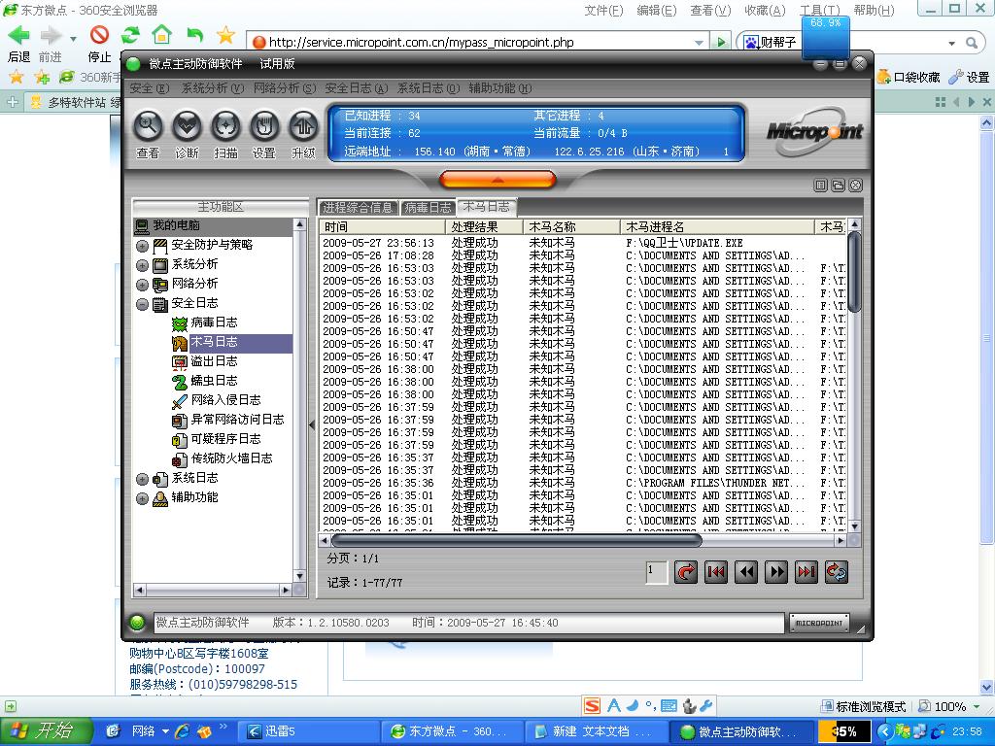The image size is (995, 746).
Task: Collapse the 安全日志 tree node
Action: point(143,304)
